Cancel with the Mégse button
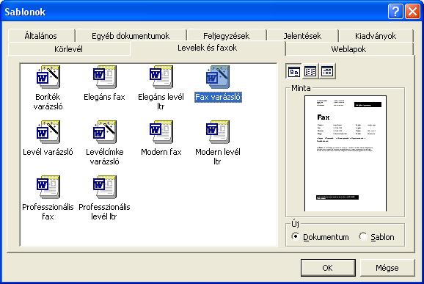 click(387, 268)
